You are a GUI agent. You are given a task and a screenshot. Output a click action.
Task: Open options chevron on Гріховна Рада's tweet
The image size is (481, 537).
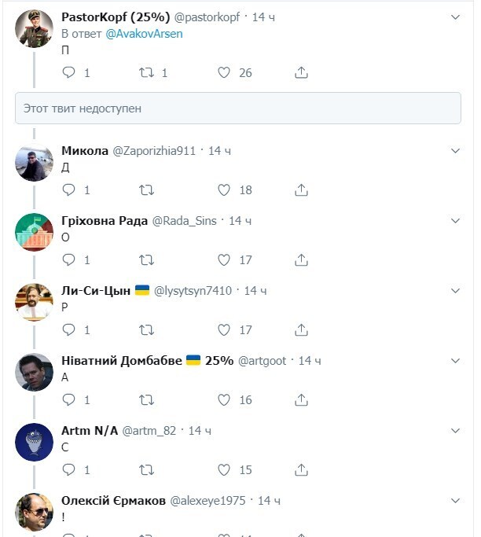point(455,220)
